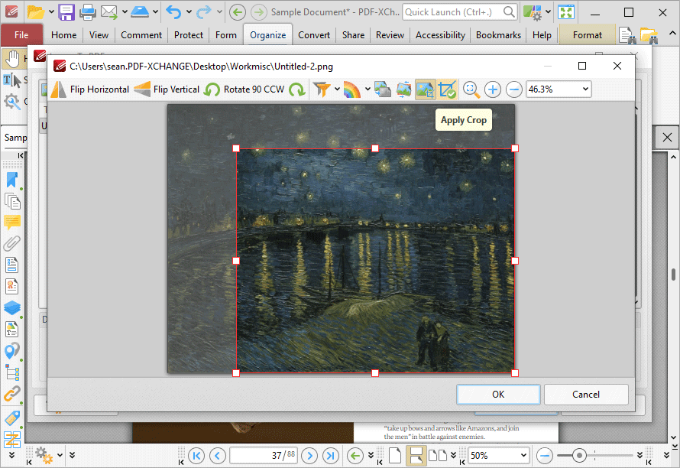Click the Open folder icon in title bar

pos(36,12)
